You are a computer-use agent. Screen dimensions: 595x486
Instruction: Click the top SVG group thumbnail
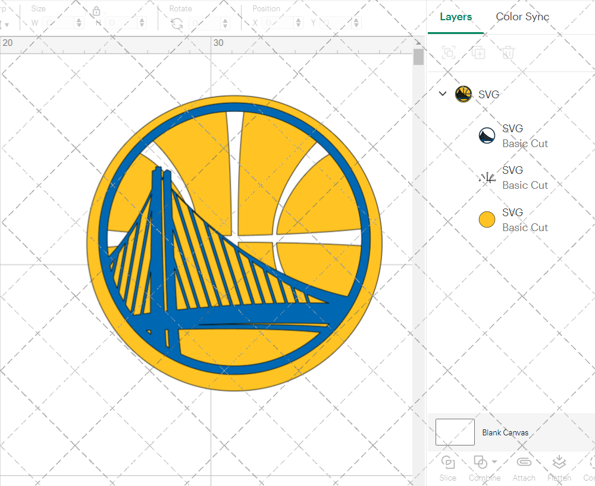click(464, 94)
